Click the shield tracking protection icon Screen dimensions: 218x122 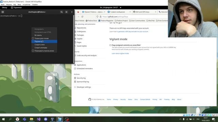(x=97, y=17)
